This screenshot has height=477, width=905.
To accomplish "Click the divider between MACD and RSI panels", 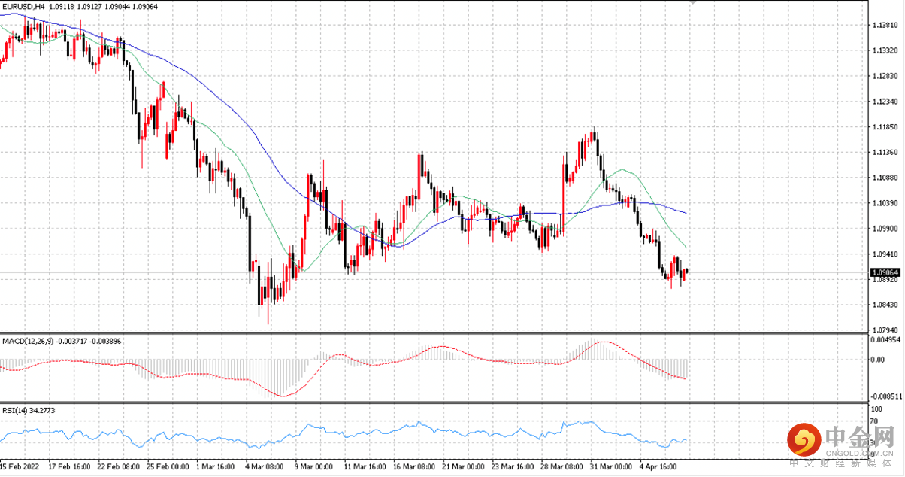I will coord(434,403).
